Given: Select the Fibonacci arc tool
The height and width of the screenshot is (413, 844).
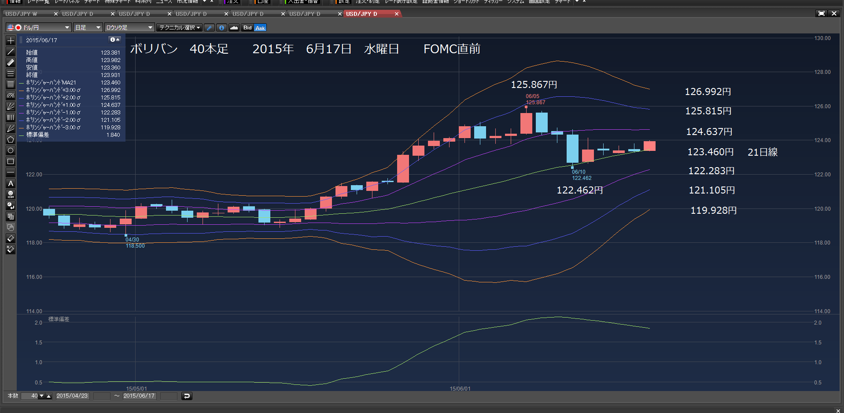Looking at the screenshot, I should point(11,95).
